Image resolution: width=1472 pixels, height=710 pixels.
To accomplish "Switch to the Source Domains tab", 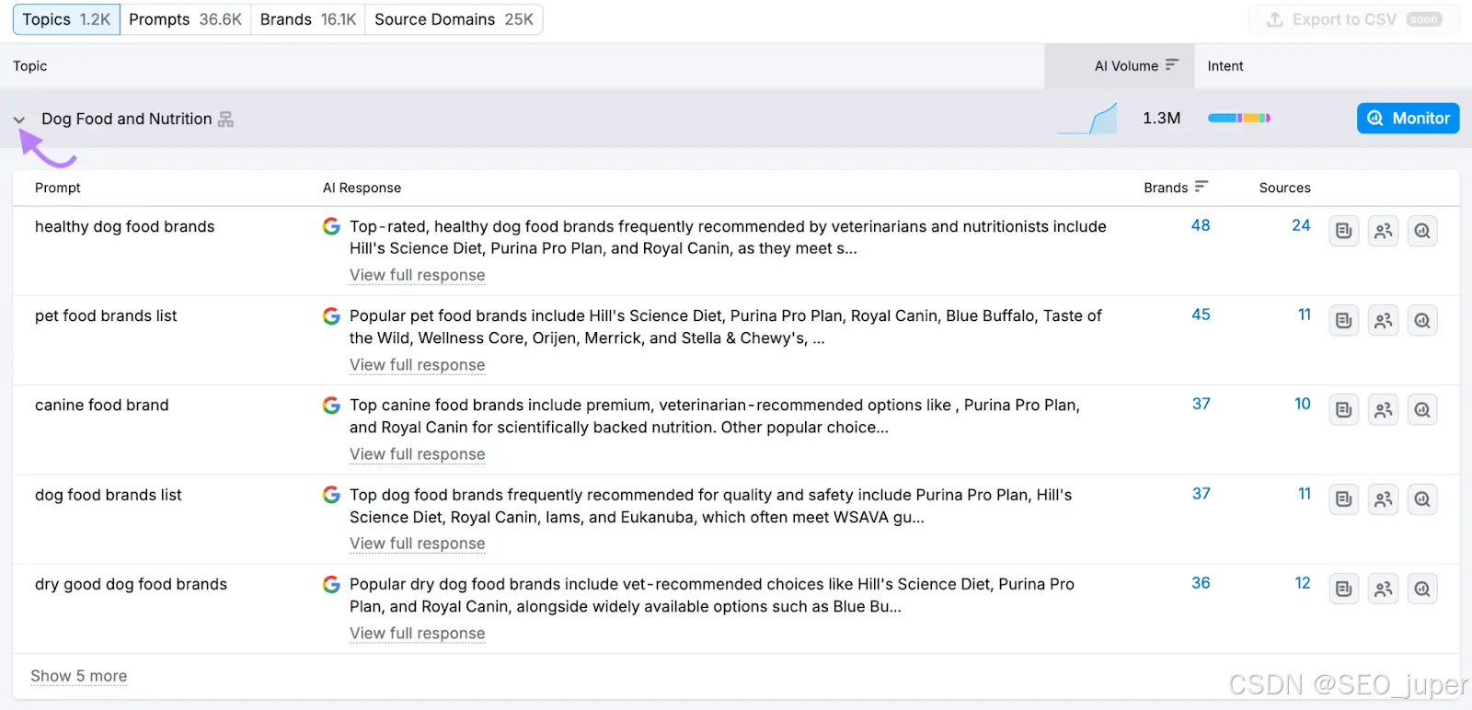I will click(x=454, y=19).
